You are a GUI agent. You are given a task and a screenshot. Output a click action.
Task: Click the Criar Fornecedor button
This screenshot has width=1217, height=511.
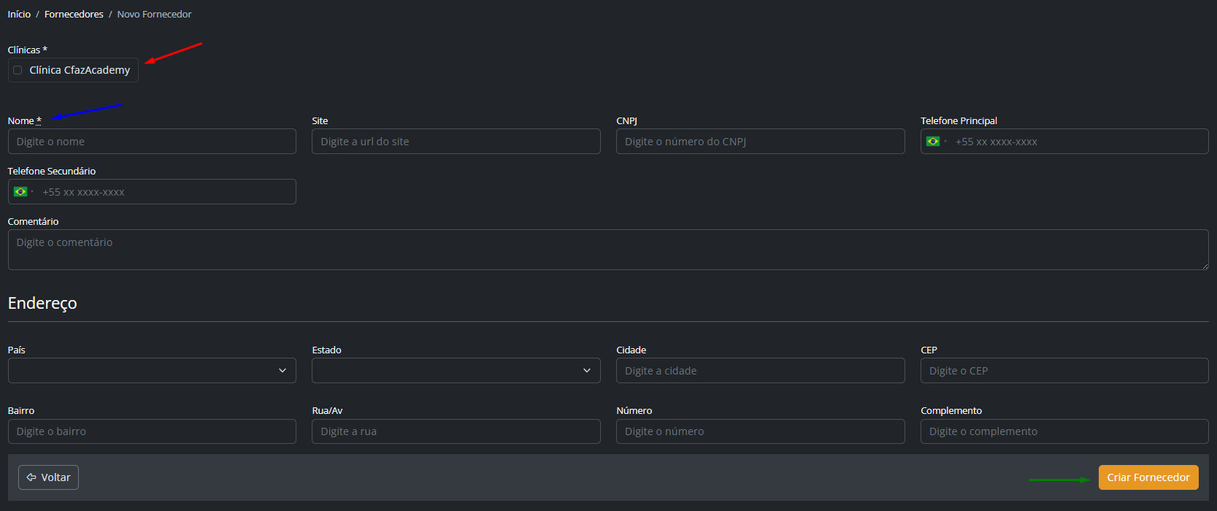1148,477
